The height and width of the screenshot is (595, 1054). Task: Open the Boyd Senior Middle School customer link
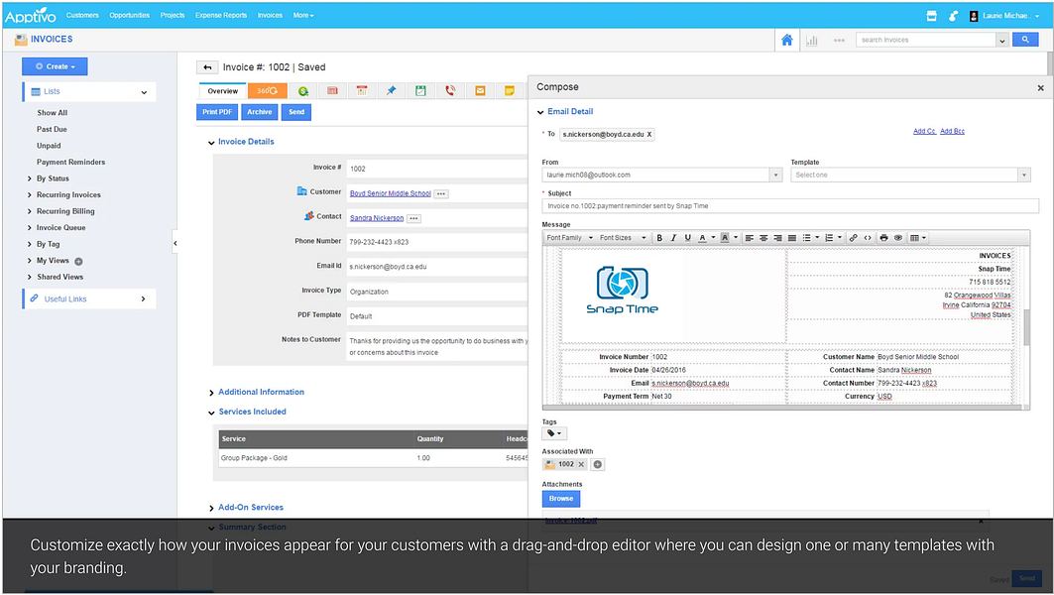[391, 193]
